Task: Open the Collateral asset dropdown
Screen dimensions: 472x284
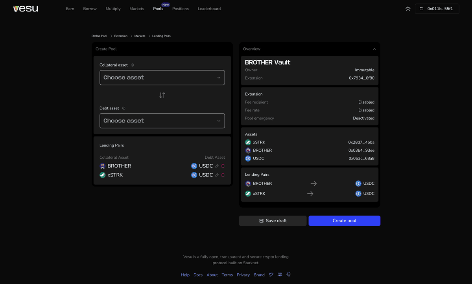Action: point(162,78)
